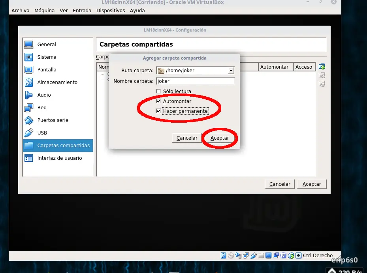Click Cancelar in the Agregar carpeta dialog
The height and width of the screenshot is (273, 367).
[x=186, y=138]
